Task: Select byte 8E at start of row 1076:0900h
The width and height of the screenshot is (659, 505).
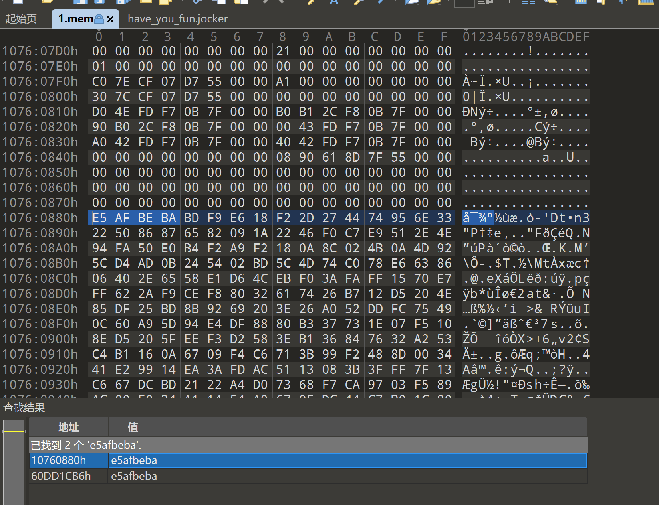Action: (99, 339)
